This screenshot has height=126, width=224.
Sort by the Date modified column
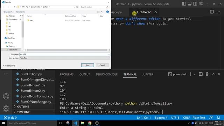point(71,16)
